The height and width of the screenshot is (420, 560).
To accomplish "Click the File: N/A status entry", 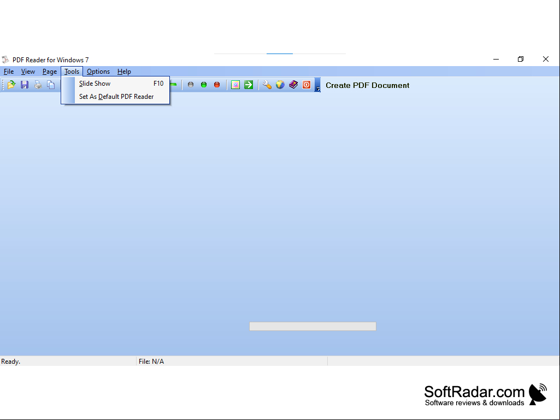I will coord(151,362).
